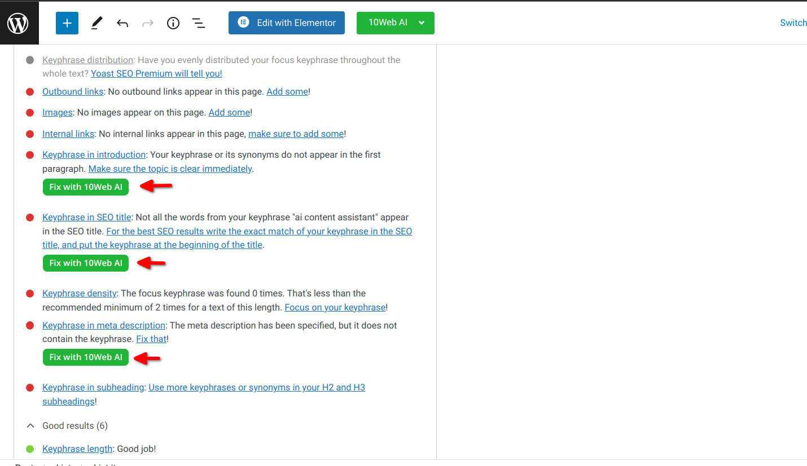This screenshot has height=466, width=807.
Task: Click Edit with Elementor button
Action: click(x=287, y=23)
